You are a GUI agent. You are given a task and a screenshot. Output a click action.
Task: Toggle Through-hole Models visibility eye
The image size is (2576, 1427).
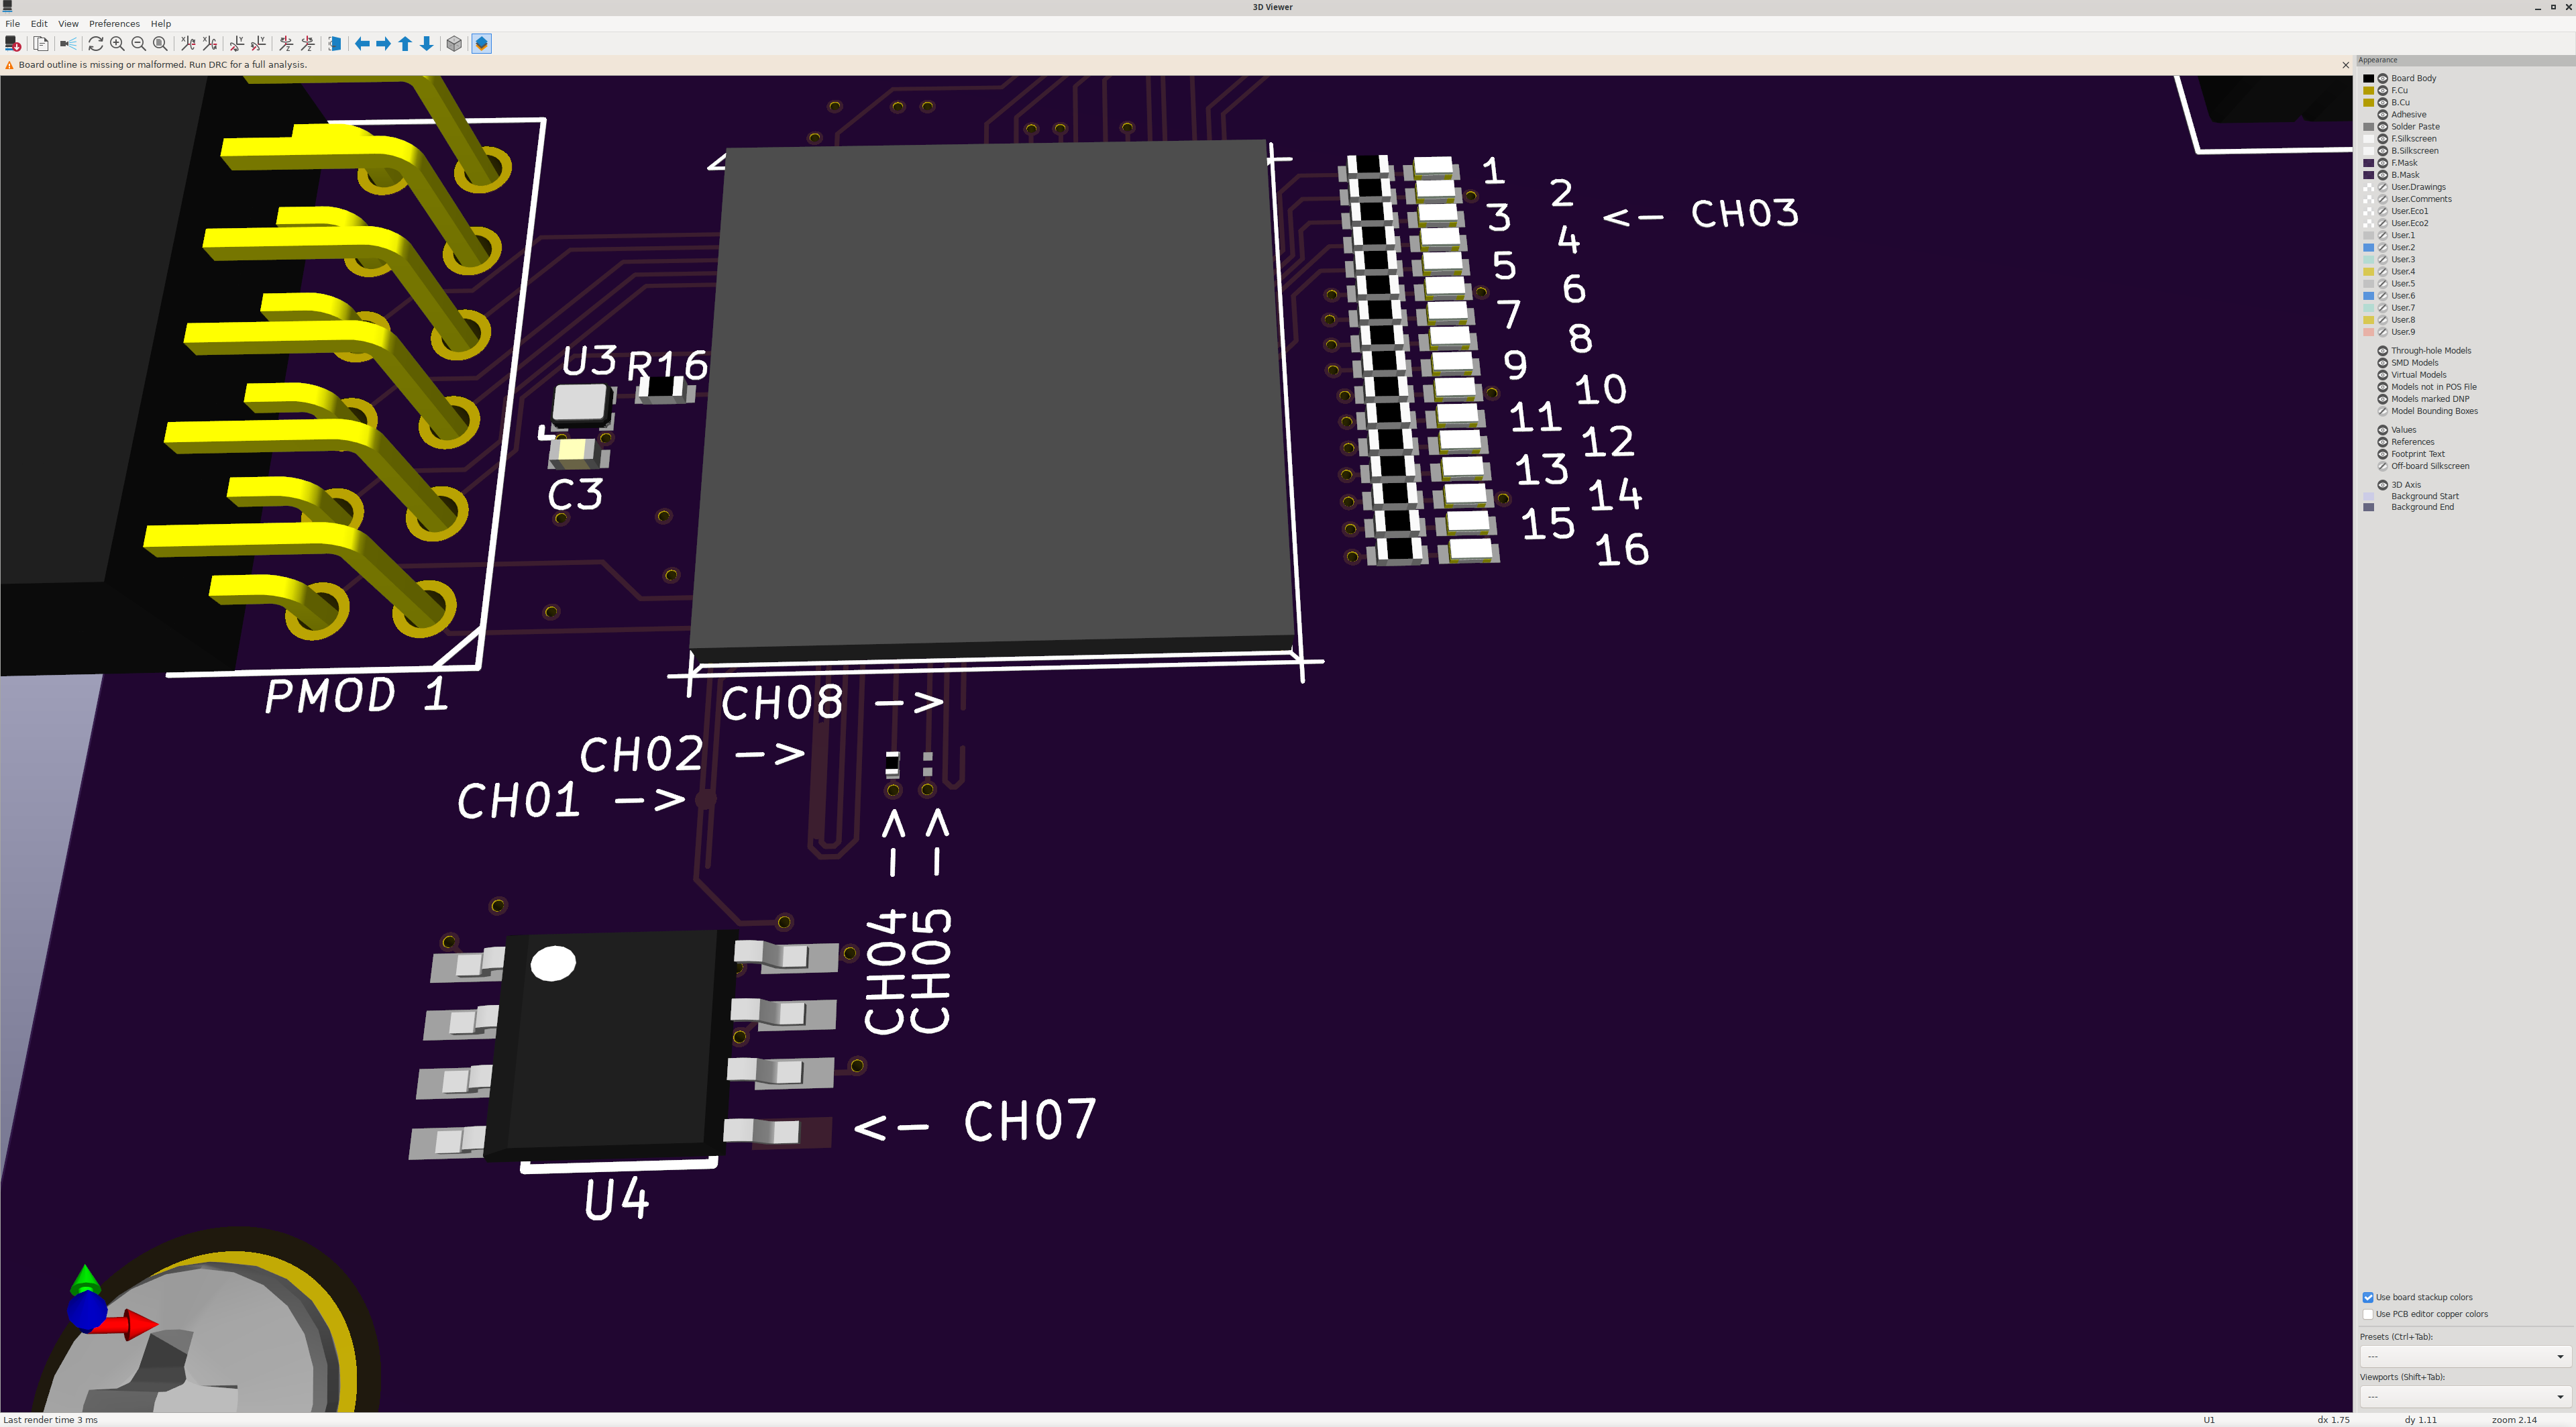(x=2383, y=351)
